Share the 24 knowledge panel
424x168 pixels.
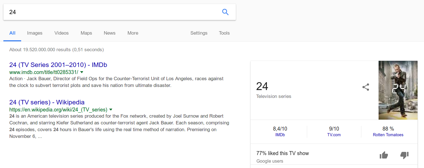pyautogui.click(x=366, y=87)
